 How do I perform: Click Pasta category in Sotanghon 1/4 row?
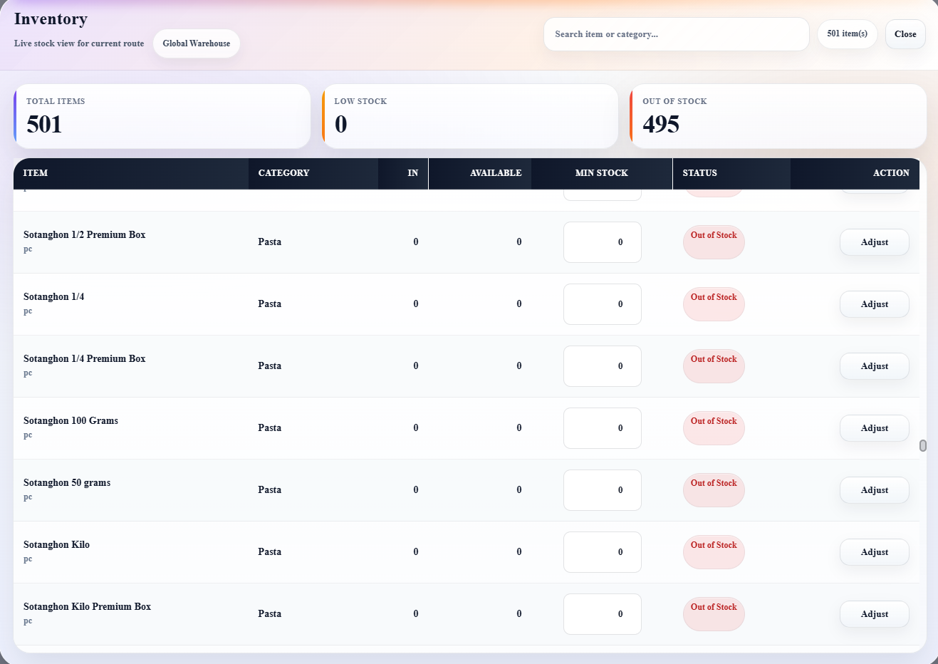tap(269, 304)
